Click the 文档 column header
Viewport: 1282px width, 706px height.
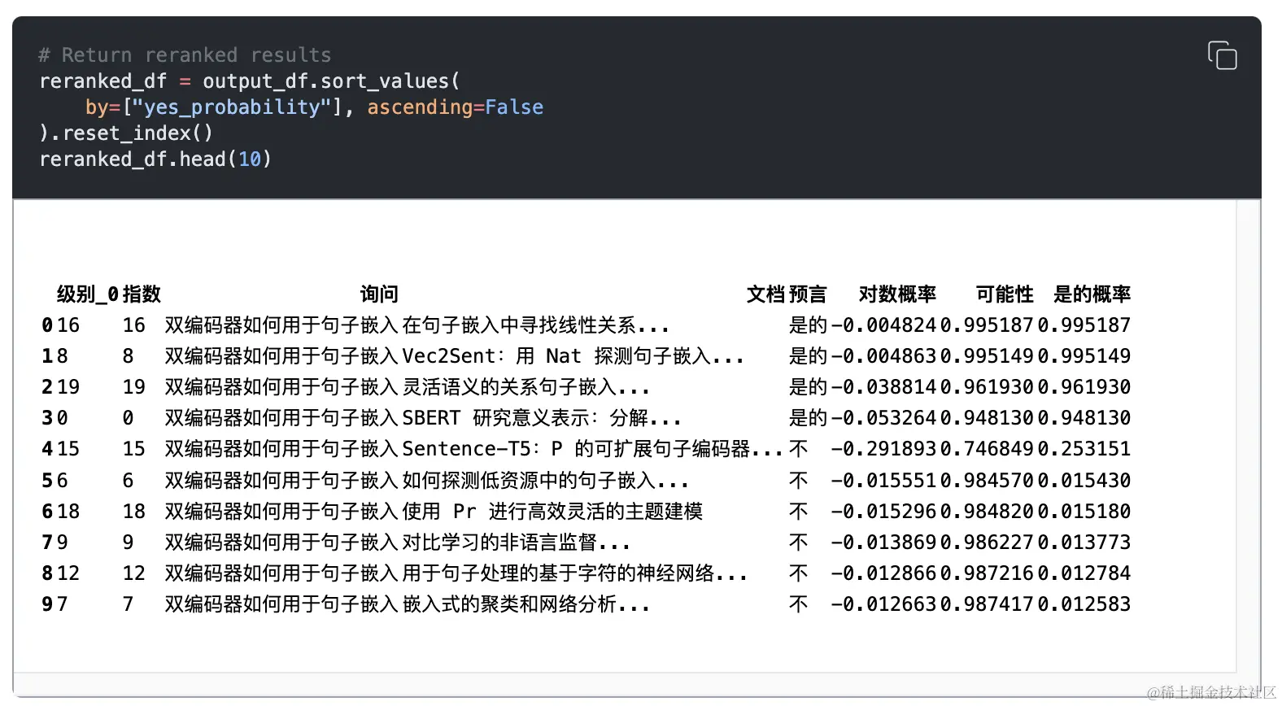[765, 294]
